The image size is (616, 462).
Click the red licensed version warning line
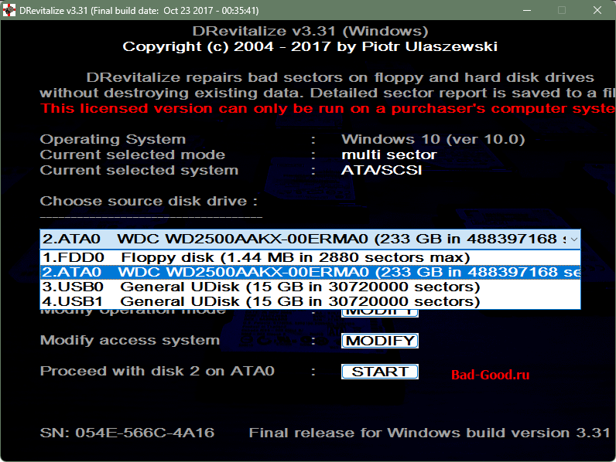pyautogui.click(x=327, y=108)
